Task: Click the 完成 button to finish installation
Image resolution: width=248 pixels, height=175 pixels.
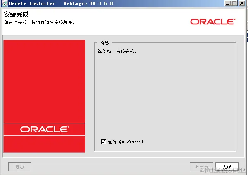Action: (227, 167)
